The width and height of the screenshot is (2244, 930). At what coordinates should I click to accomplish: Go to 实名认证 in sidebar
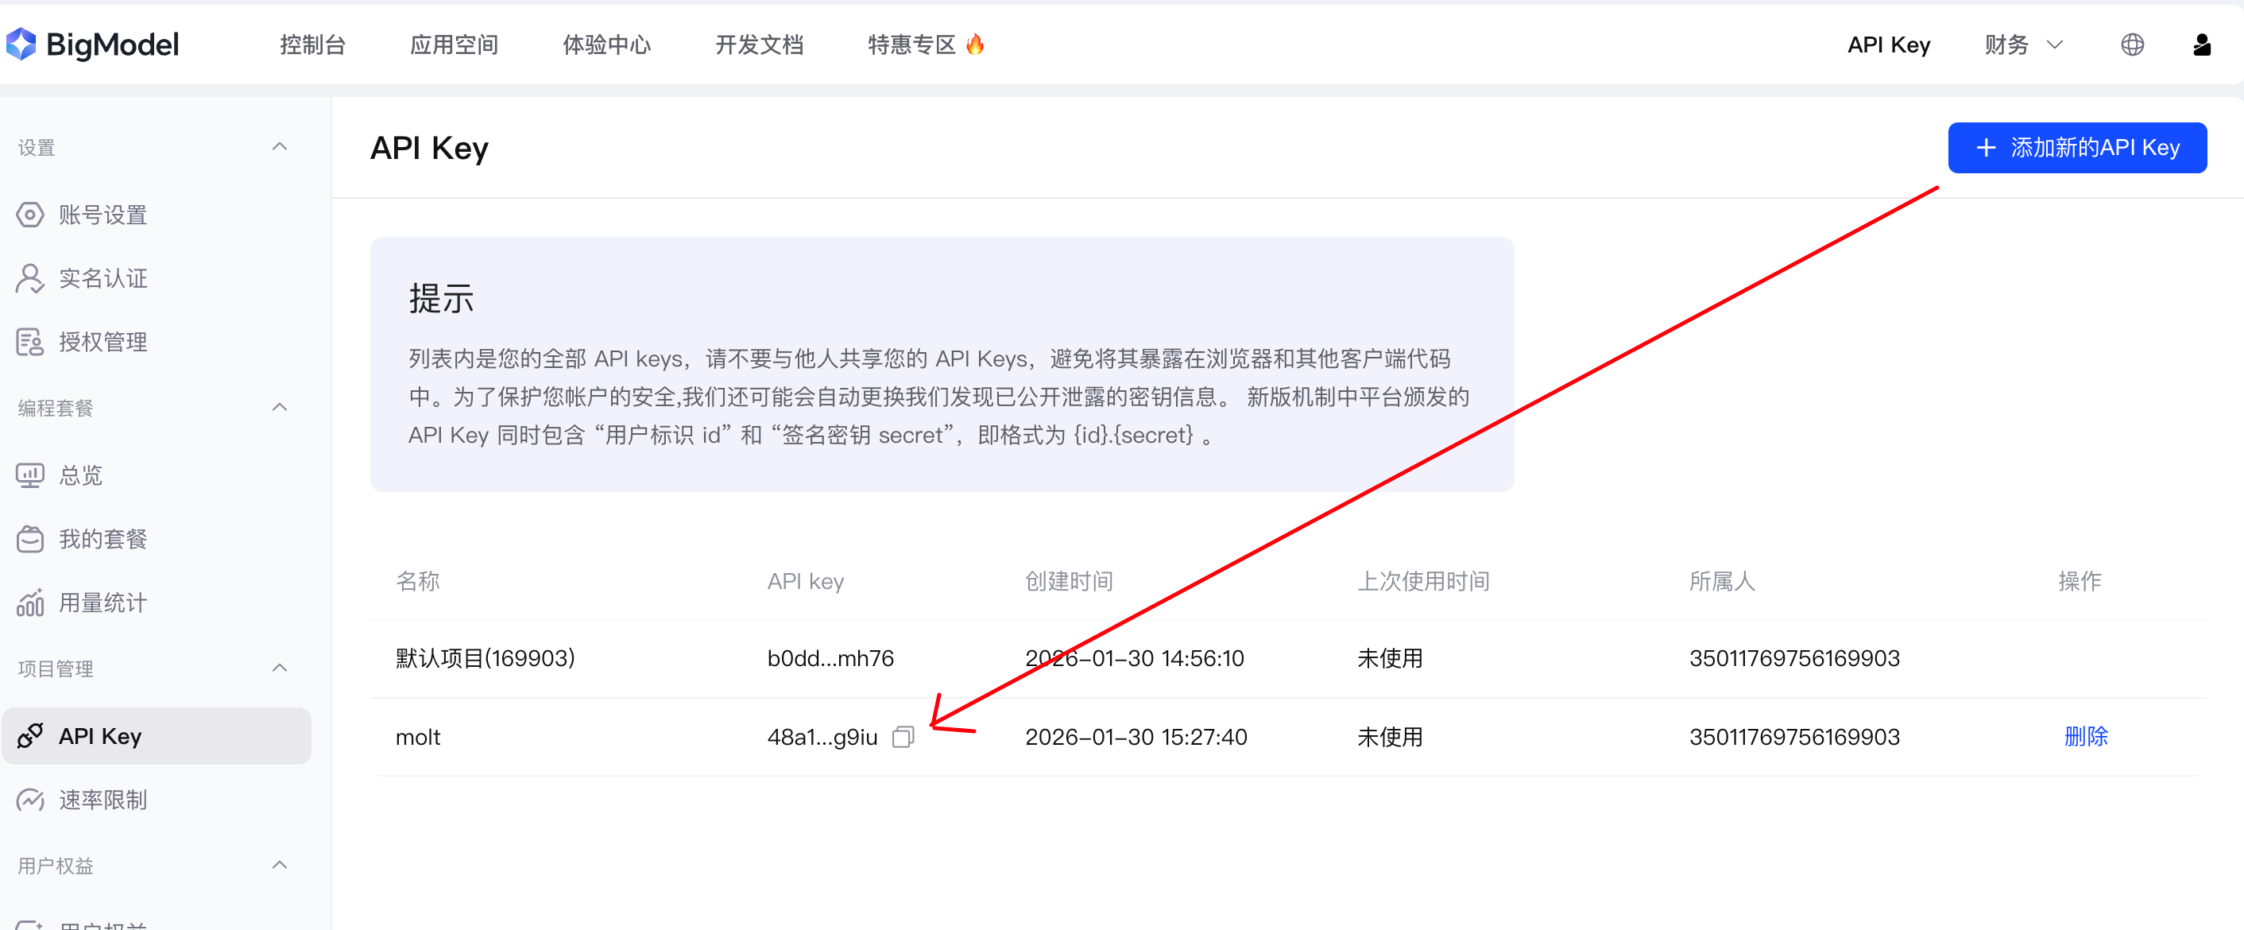click(103, 278)
